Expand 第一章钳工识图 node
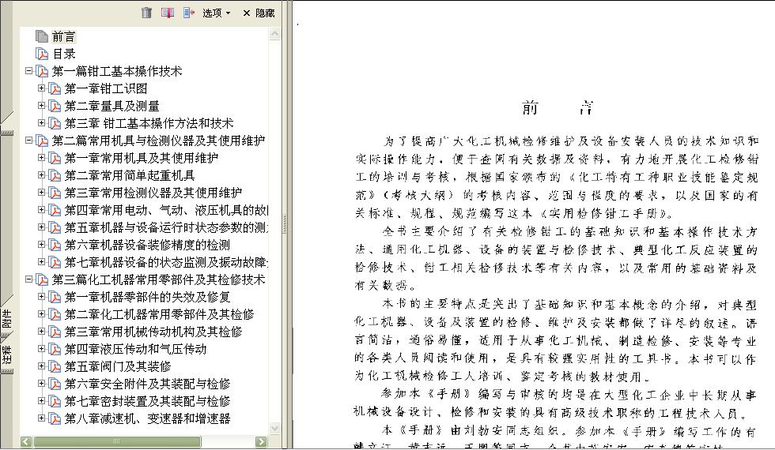The image size is (775, 450). (x=41, y=88)
